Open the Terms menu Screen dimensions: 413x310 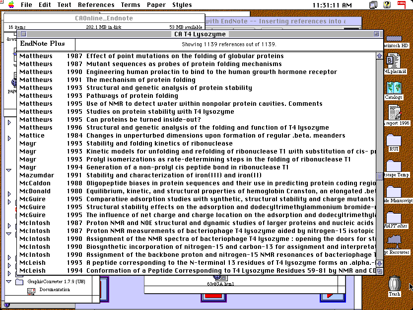(x=131, y=5)
